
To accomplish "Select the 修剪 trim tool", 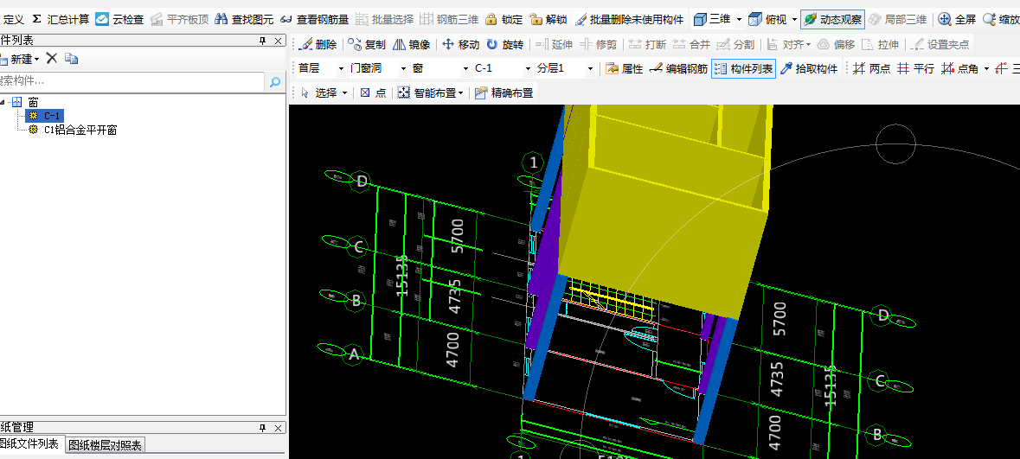I will (599, 45).
